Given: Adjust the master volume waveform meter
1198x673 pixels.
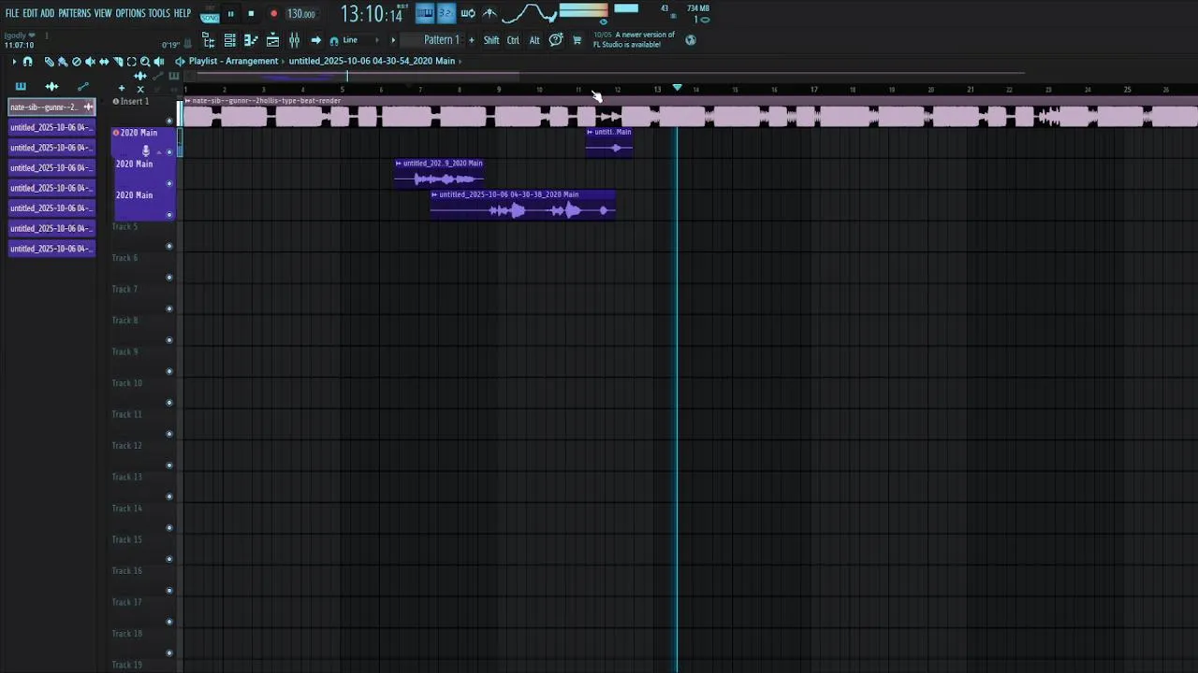Looking at the screenshot, I should point(530,13).
